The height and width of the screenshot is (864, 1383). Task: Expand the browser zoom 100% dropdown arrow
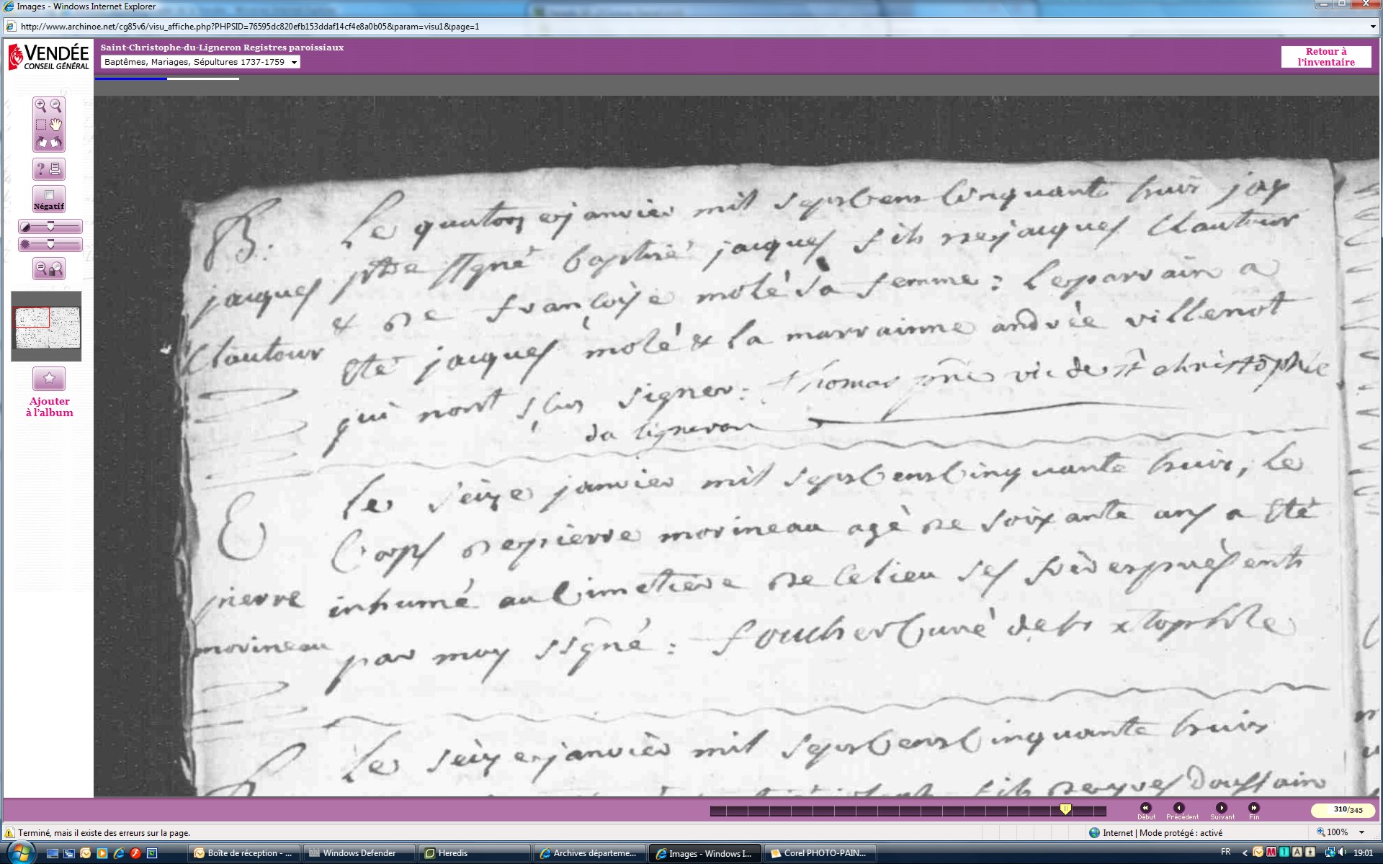(1361, 832)
